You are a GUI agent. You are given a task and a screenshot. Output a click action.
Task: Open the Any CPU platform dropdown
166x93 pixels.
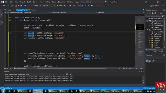(x=49, y=6)
